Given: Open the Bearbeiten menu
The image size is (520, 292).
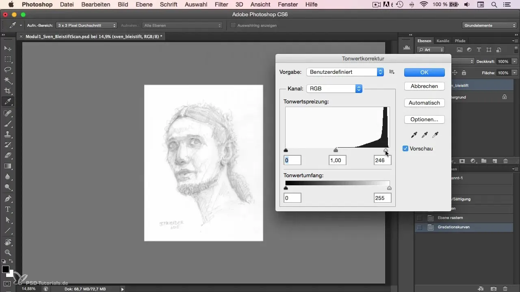Looking at the screenshot, I should [96, 4].
